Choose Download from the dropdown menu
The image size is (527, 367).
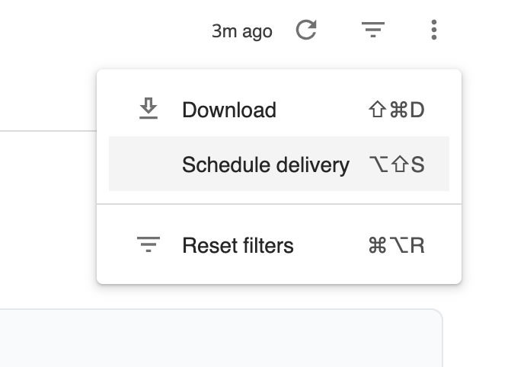(x=279, y=110)
